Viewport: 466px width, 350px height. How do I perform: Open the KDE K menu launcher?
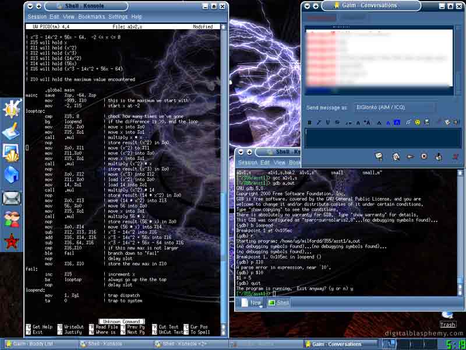pos(12,108)
